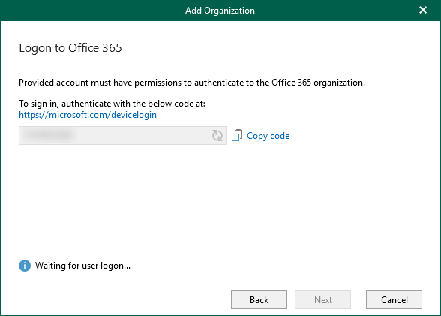Click the 'Waiting for user logon...' status text
This screenshot has height=316, width=441.
point(82,266)
